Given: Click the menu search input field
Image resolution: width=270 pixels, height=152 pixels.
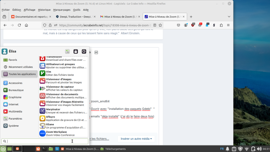Looking at the screenshot, I should [45, 141].
